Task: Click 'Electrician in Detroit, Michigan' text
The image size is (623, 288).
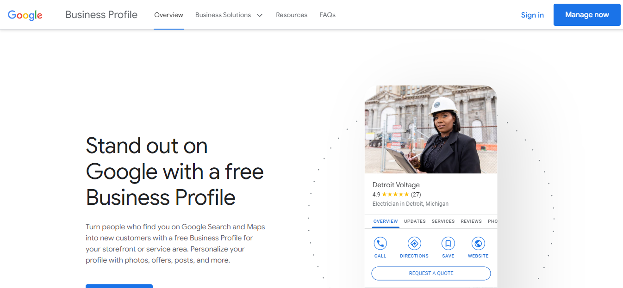Action: click(411, 204)
